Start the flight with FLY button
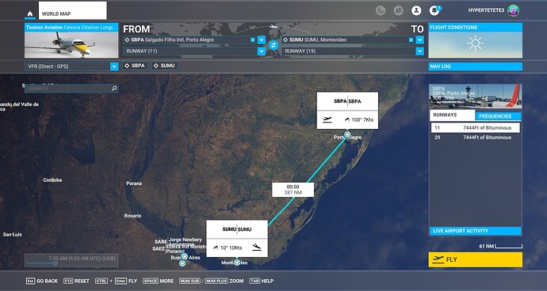The height and width of the screenshot is (291, 547). coord(475,259)
